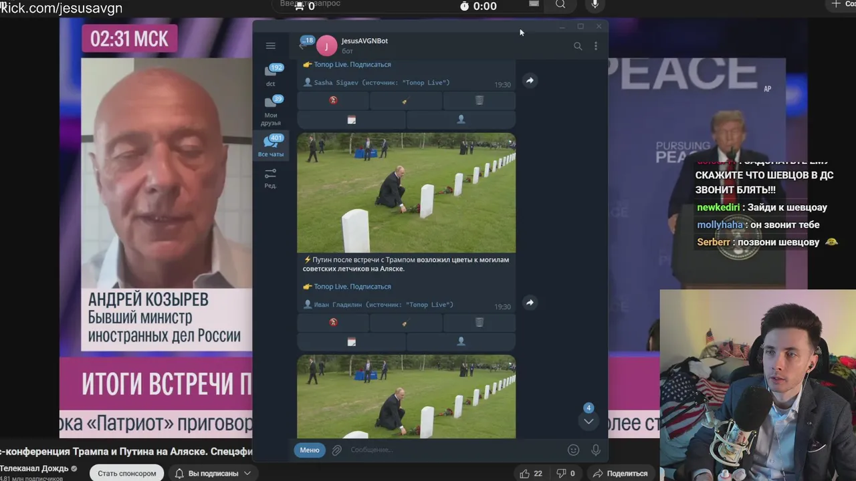Screen dimensions: 856x481
Task: Click the Путин после встречи caption text
Action: [x=406, y=264]
